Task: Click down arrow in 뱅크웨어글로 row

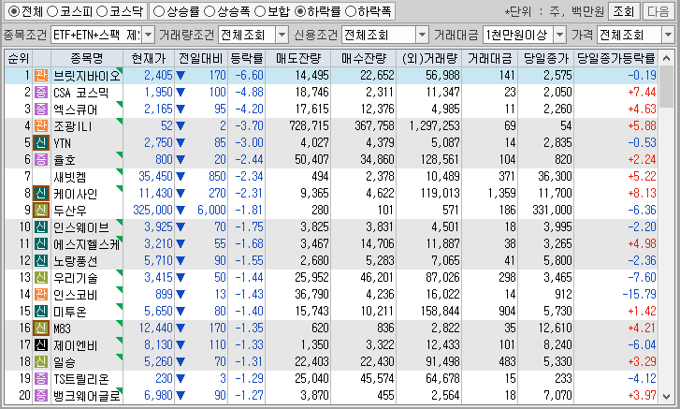Action: click(181, 396)
